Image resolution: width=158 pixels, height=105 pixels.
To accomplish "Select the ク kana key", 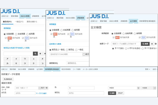I will pyautogui.click(x=25, y=63).
